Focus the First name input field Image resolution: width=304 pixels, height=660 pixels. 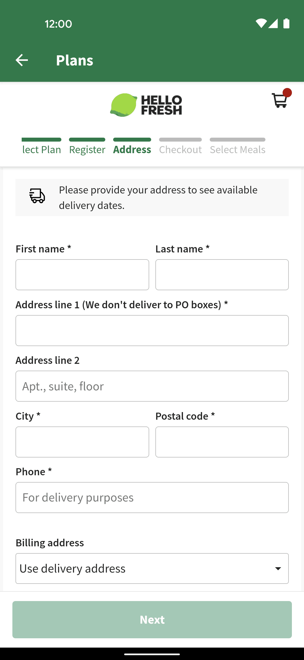tap(82, 275)
